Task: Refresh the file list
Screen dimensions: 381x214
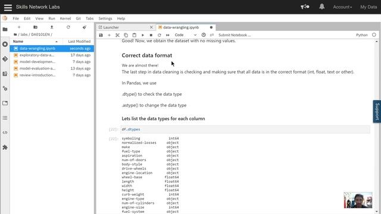Action: (68, 27)
